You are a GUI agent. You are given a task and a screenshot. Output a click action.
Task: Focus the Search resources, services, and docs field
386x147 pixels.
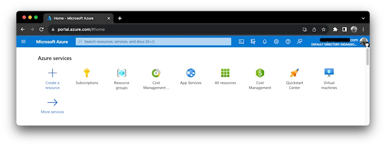point(154,42)
